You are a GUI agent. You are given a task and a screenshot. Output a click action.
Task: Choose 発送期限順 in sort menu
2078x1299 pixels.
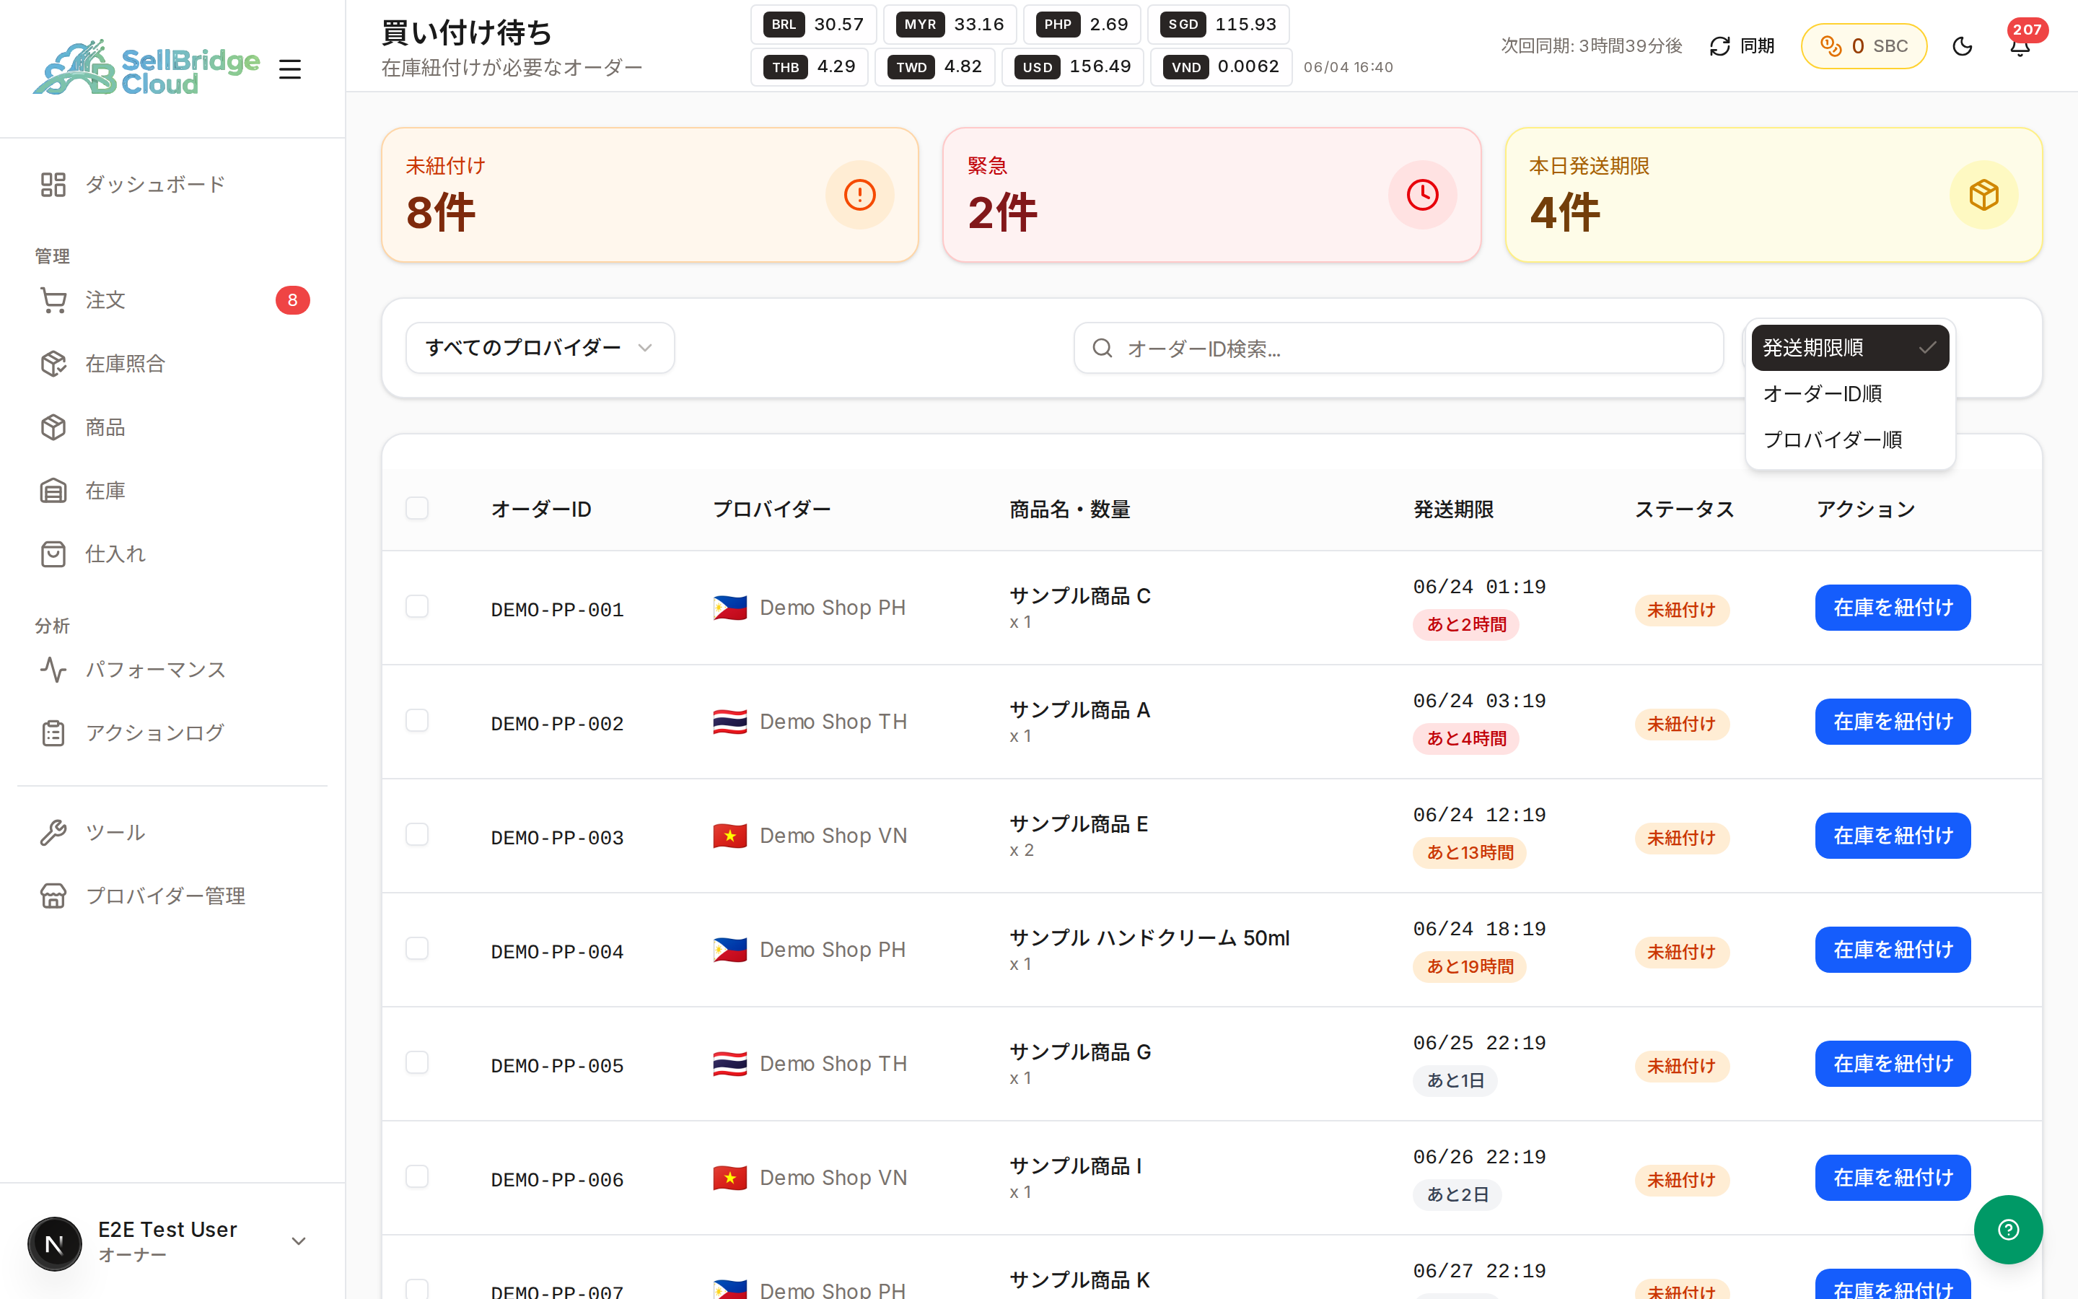[1849, 348]
